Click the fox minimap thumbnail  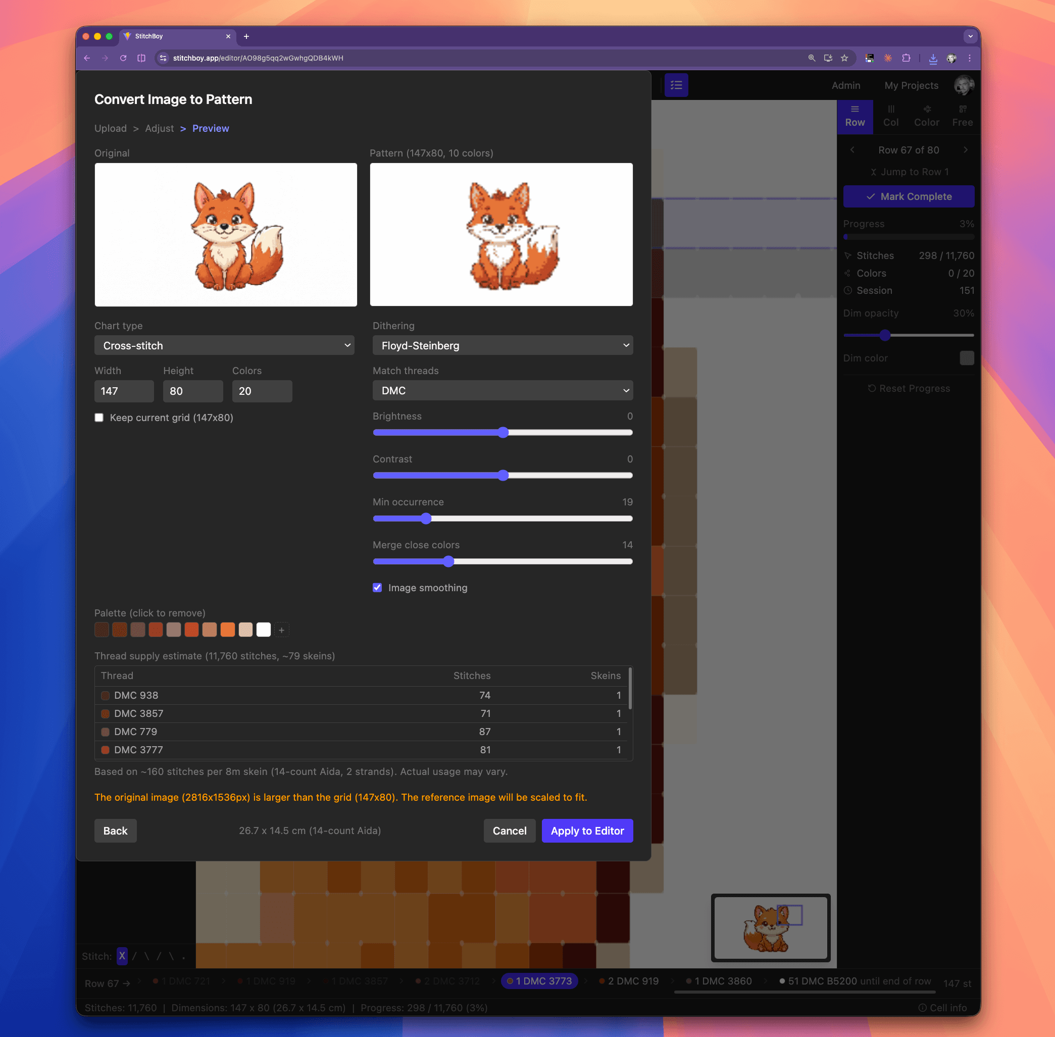coord(770,928)
